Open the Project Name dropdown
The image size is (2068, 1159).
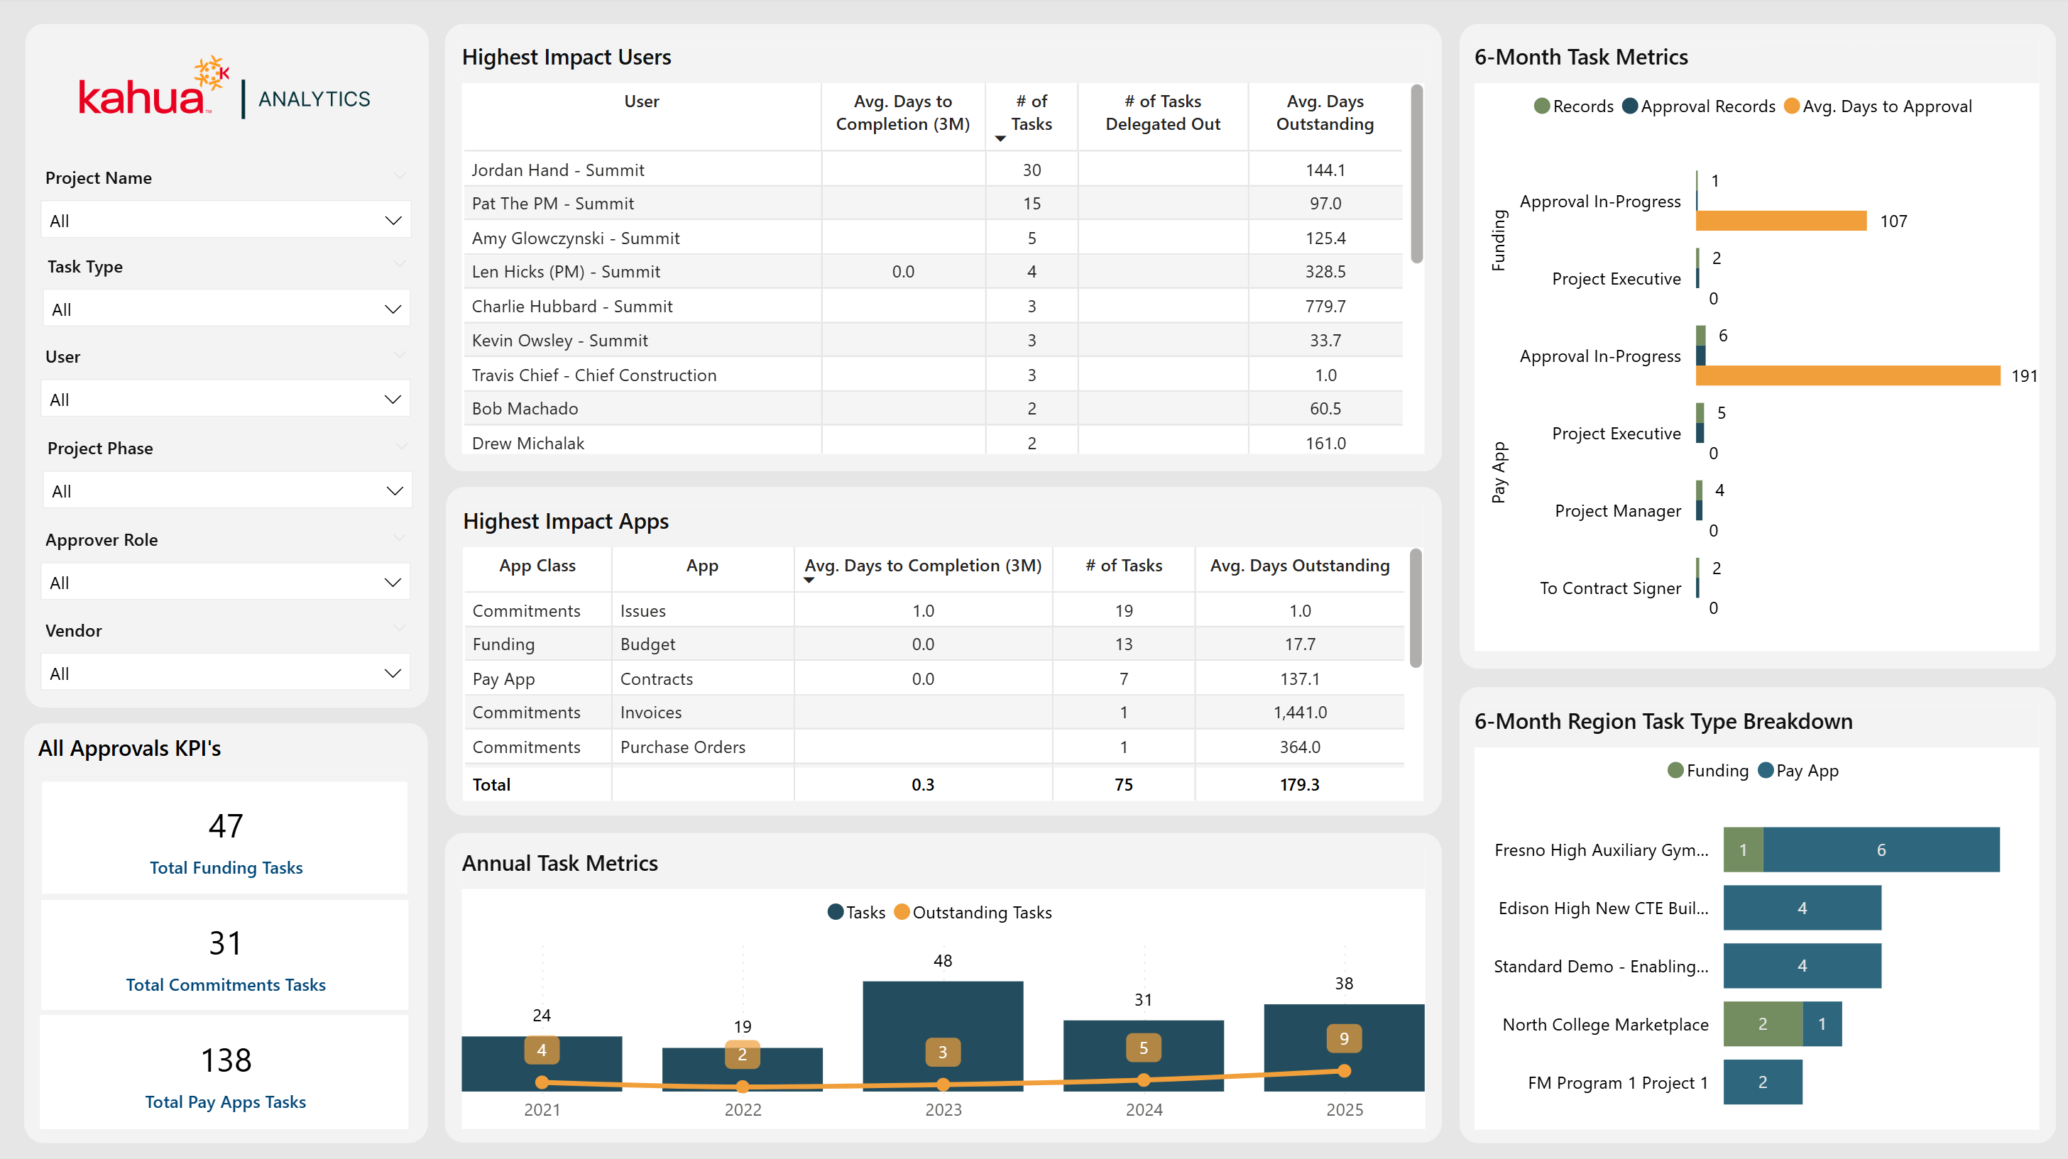[226, 221]
